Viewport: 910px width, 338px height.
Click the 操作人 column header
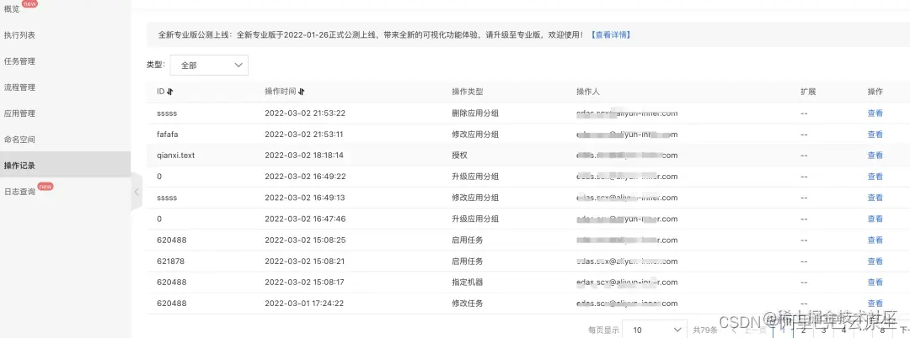click(588, 92)
